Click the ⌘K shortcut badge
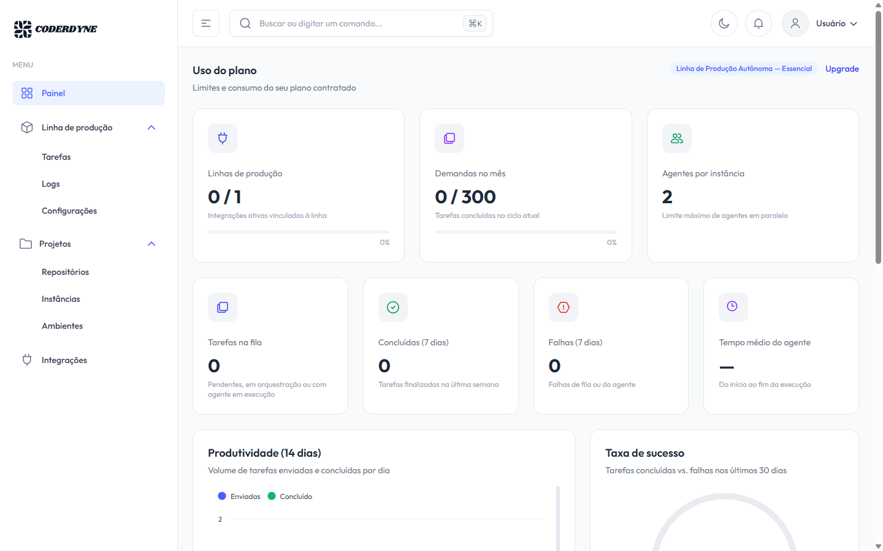 point(475,23)
